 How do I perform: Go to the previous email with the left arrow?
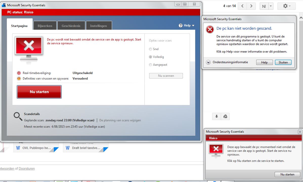click(242, 6)
